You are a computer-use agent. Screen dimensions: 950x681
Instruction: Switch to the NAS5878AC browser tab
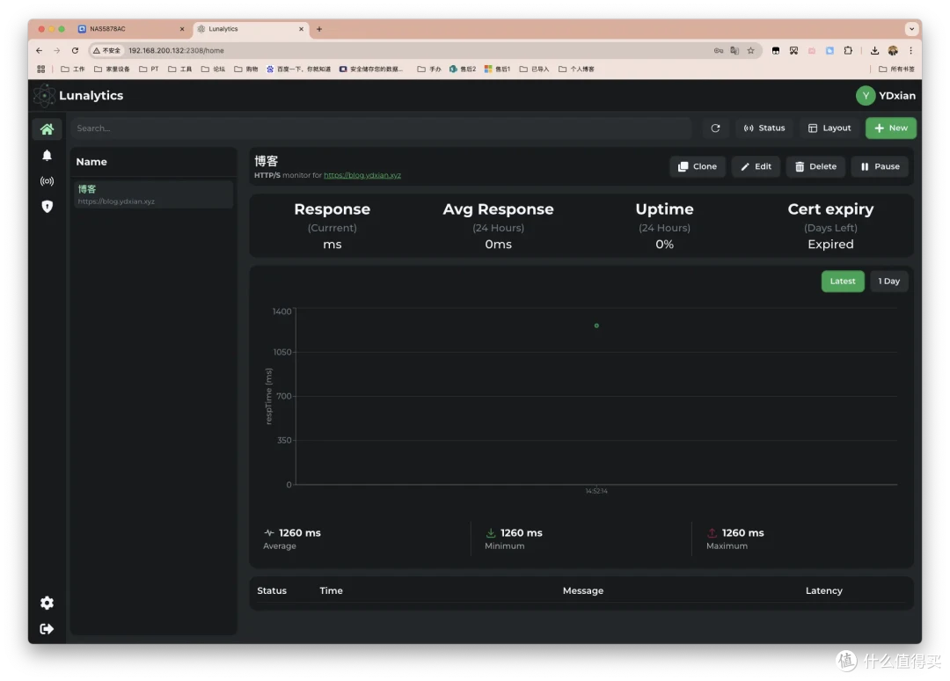131,29
